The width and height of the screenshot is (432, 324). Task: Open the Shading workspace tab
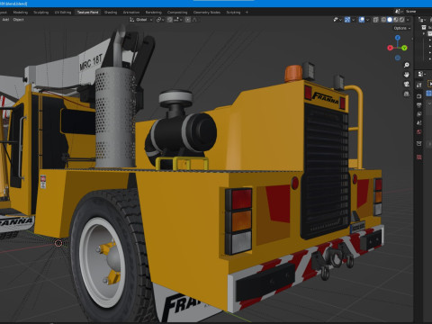coord(111,13)
